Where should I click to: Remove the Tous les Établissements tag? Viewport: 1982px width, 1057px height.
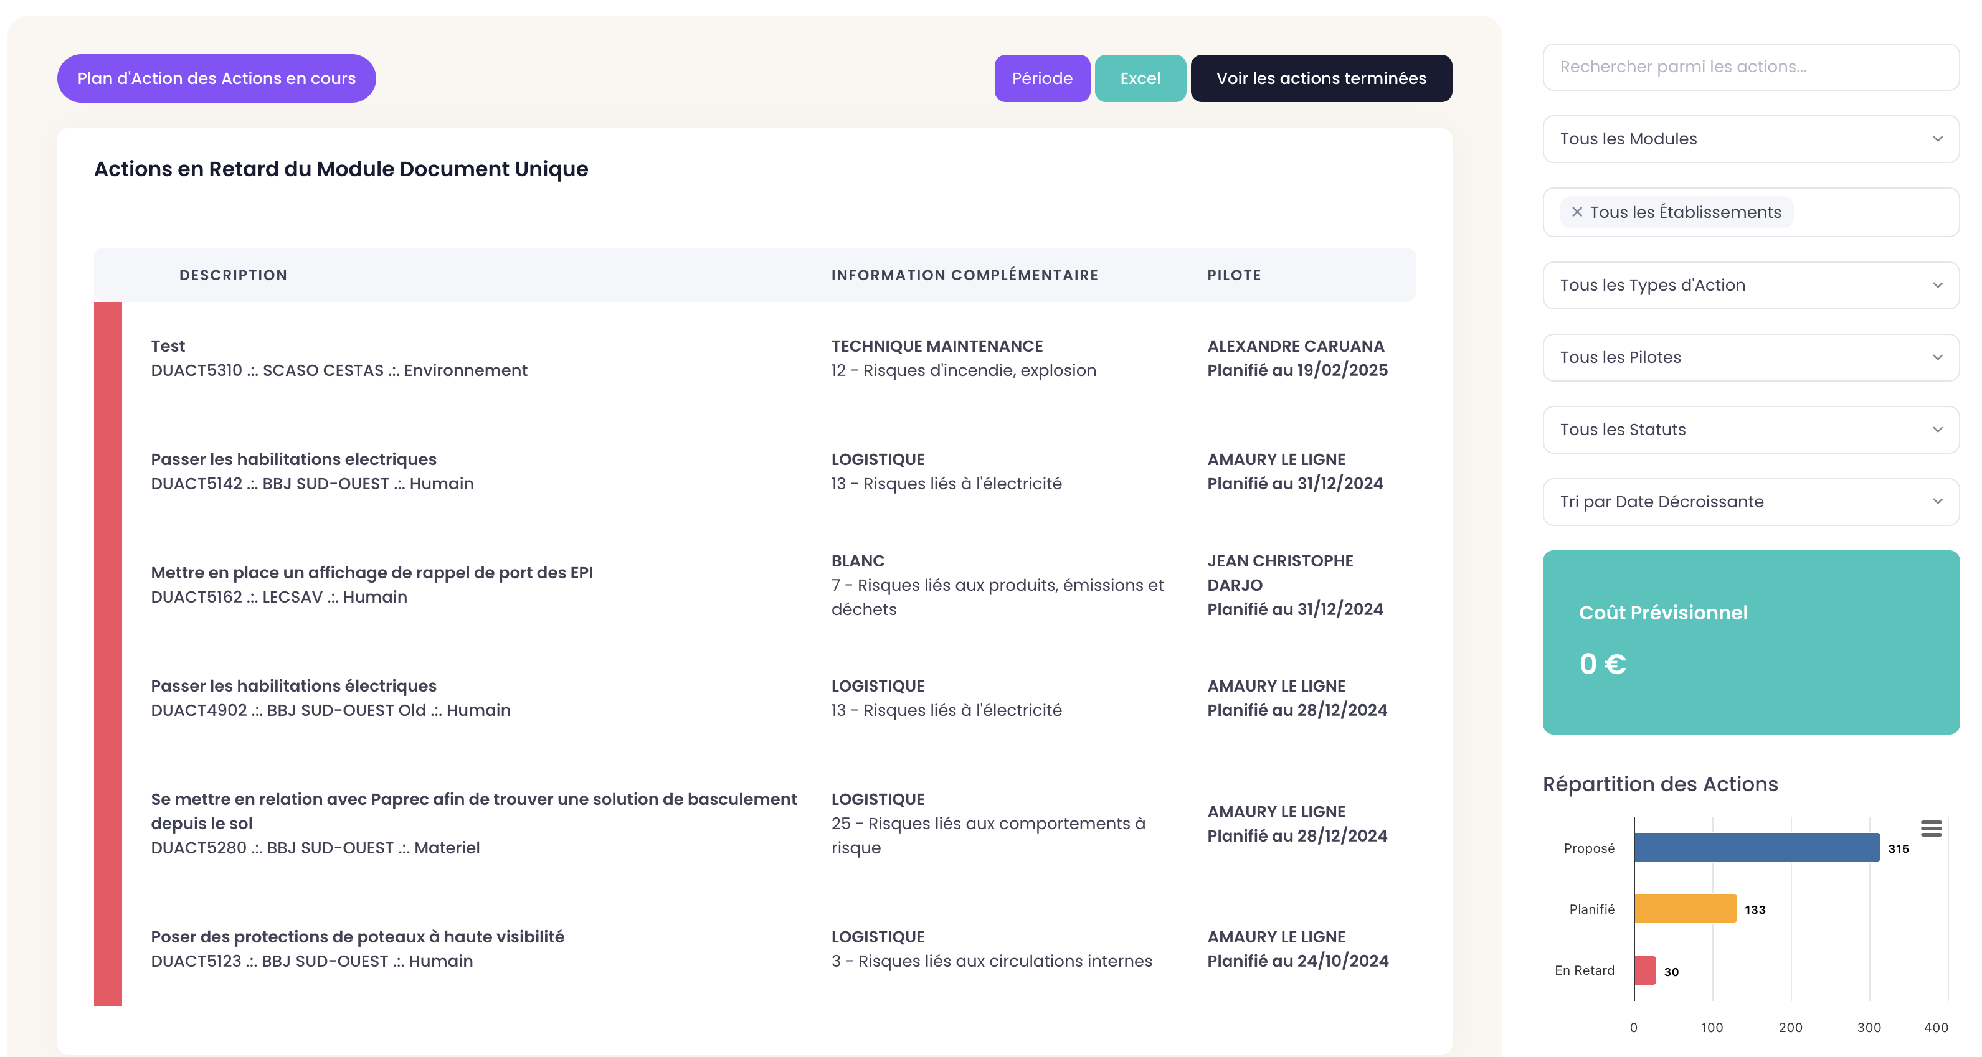[x=1577, y=212]
